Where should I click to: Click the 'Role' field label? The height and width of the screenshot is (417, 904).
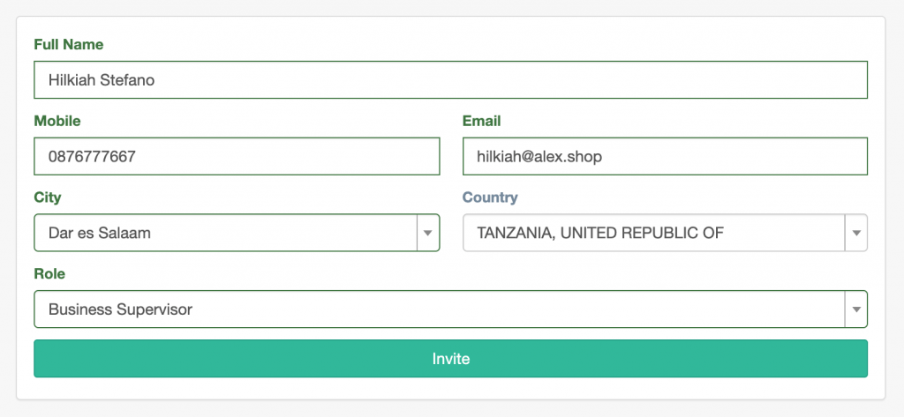[x=49, y=273]
